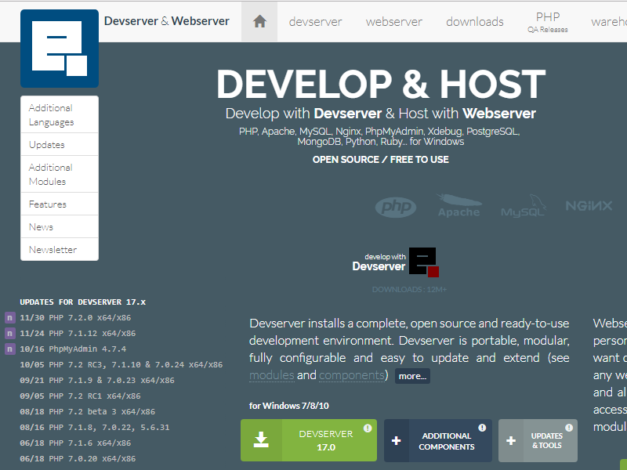Click the 'more...' button in the description
The height and width of the screenshot is (470, 627).
(x=412, y=376)
